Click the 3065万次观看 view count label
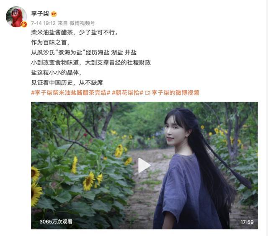 [56, 221]
